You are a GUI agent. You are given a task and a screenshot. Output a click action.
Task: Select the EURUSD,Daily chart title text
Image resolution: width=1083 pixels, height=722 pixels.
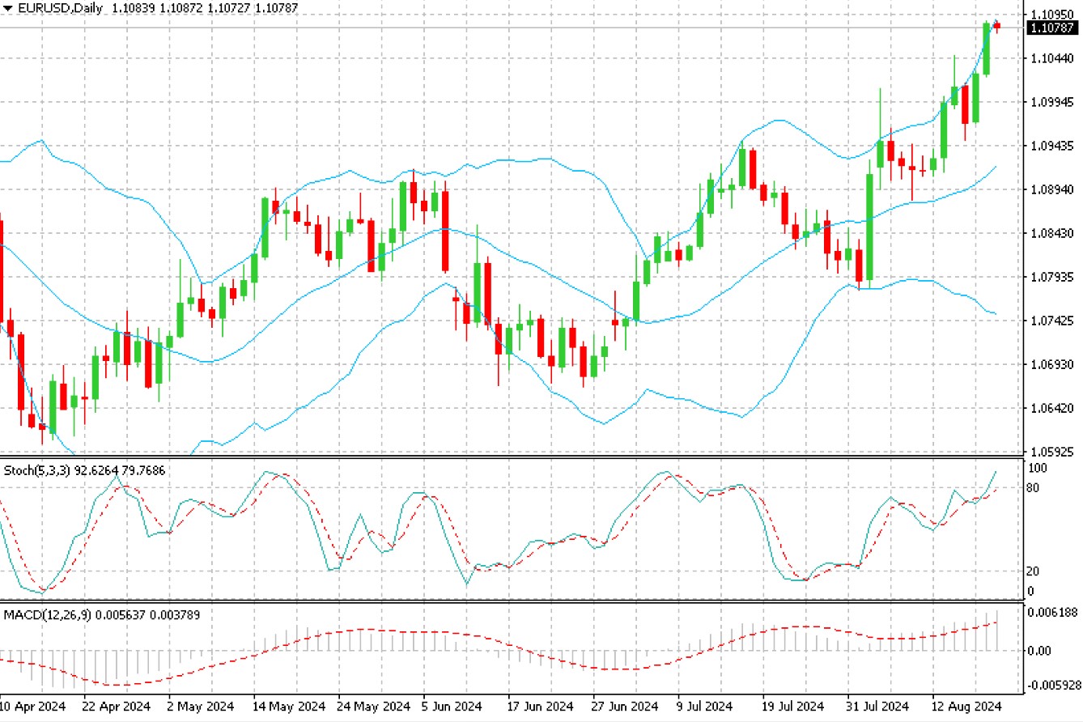pyautogui.click(x=53, y=7)
